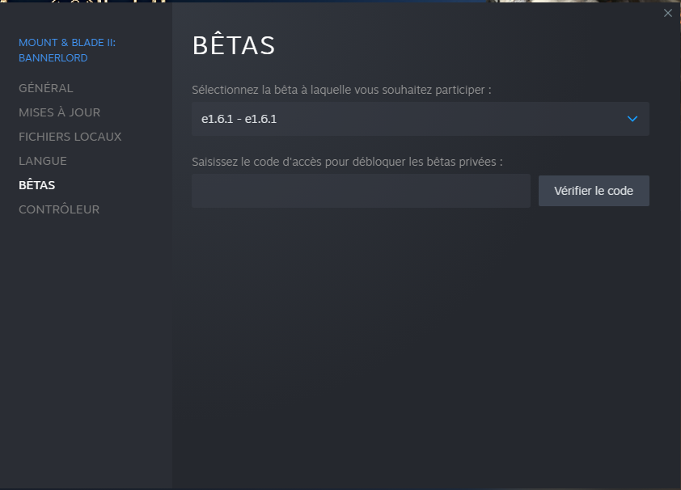Screen dimensions: 681x490
Task: Click the empty sidebar space under Contrôleur
Action: point(86,340)
